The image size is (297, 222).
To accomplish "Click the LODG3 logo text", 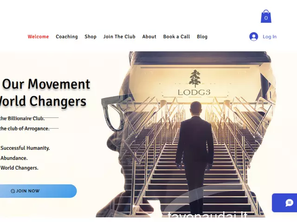I will click(x=194, y=92).
